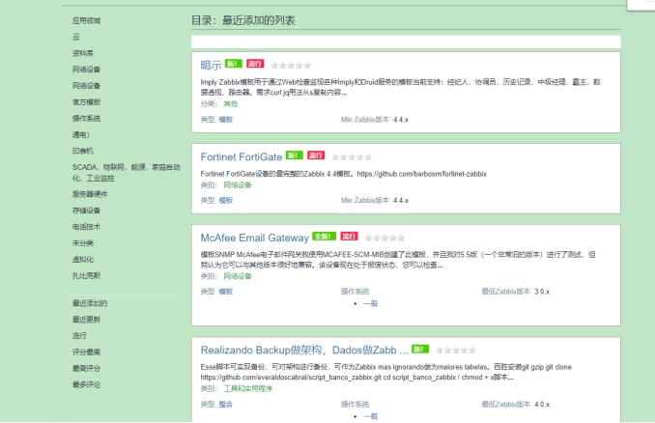Click the 4.4.x version in Fortinet card
Image resolution: width=655 pixels, height=423 pixels.
pyautogui.click(x=401, y=201)
